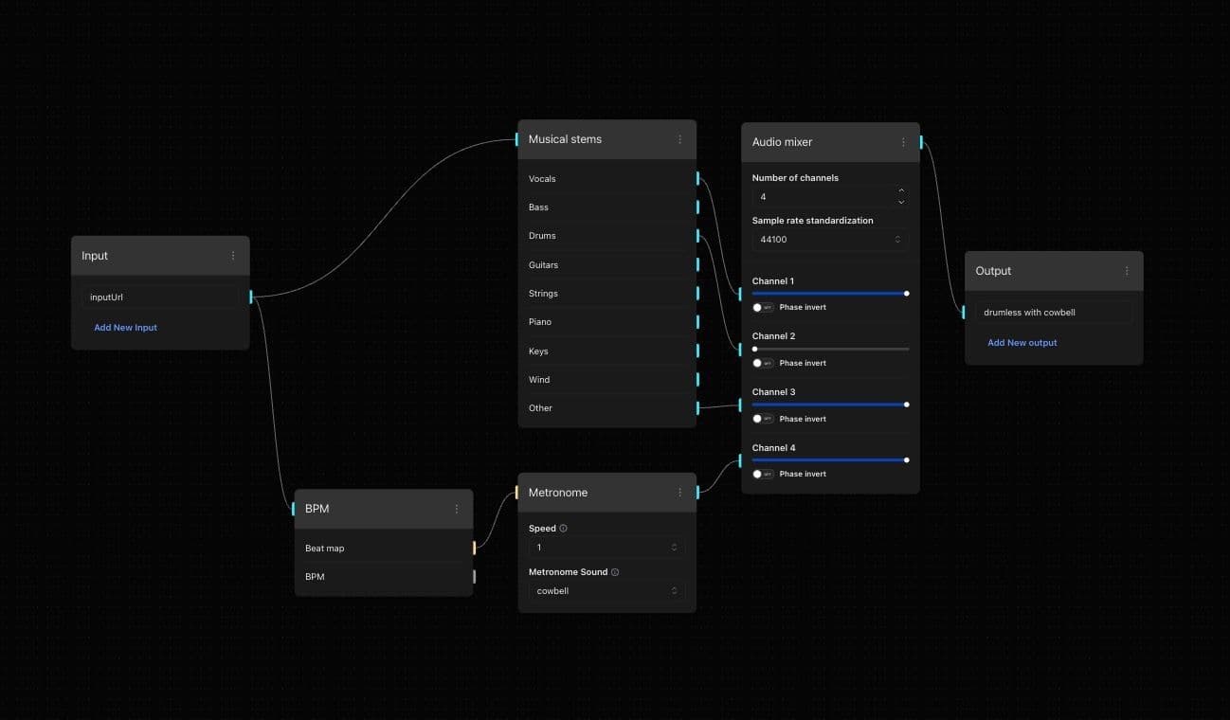Click Add New output link
Image resolution: width=1230 pixels, height=720 pixels.
pos(1022,343)
